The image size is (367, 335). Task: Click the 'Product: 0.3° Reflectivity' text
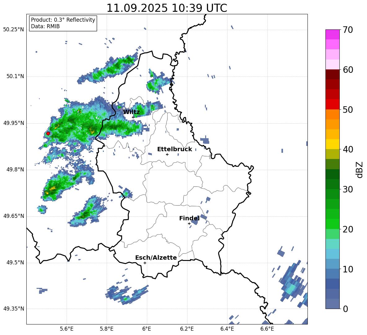[x=63, y=20]
